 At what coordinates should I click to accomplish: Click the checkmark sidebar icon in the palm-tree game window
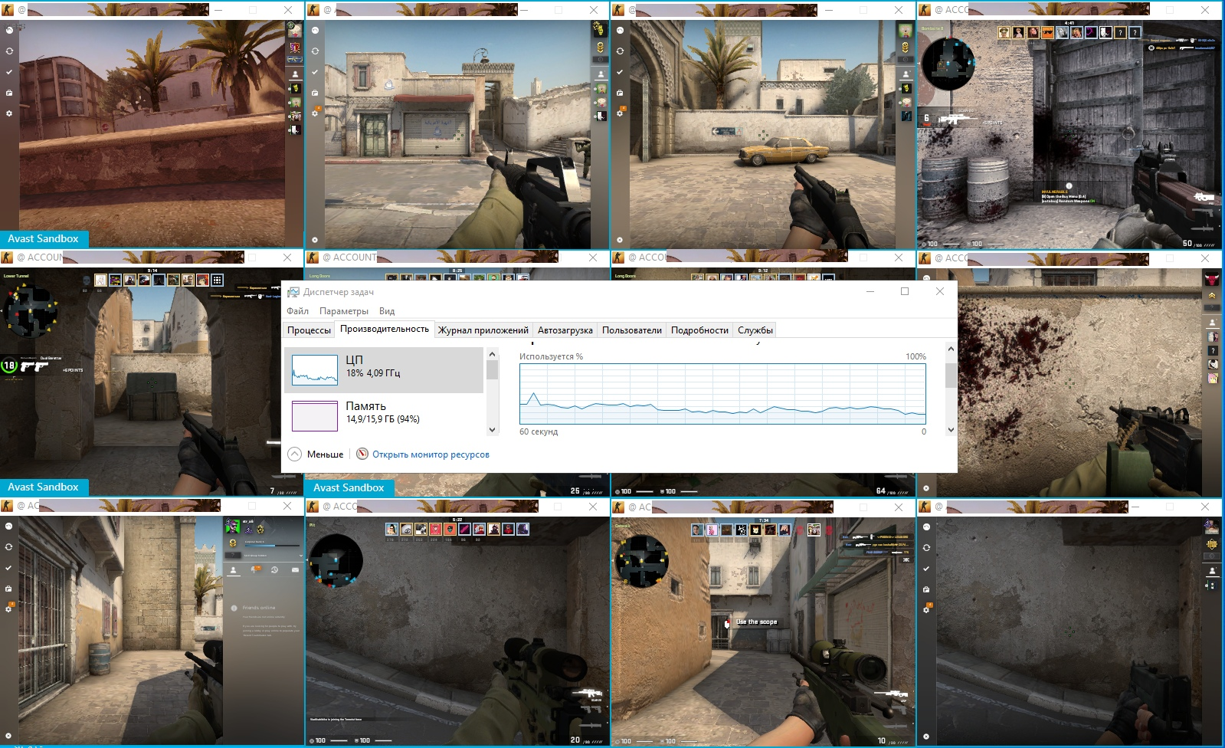pyautogui.click(x=9, y=71)
